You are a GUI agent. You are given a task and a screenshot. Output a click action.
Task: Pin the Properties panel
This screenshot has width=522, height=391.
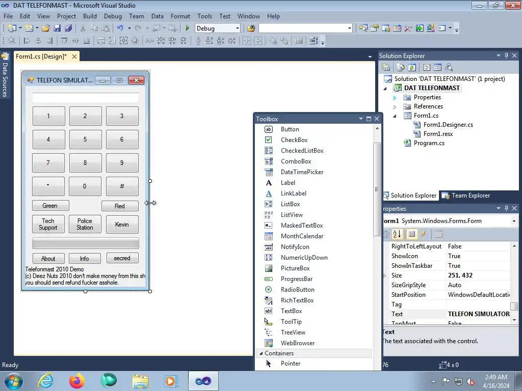tap(506, 208)
